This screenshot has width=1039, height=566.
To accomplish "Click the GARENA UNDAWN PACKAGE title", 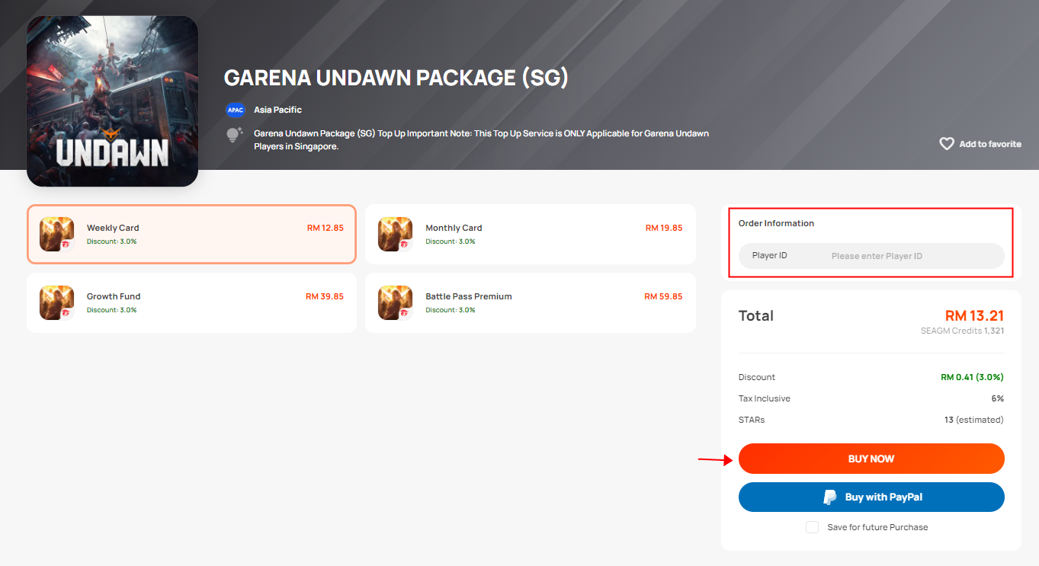I will point(396,77).
